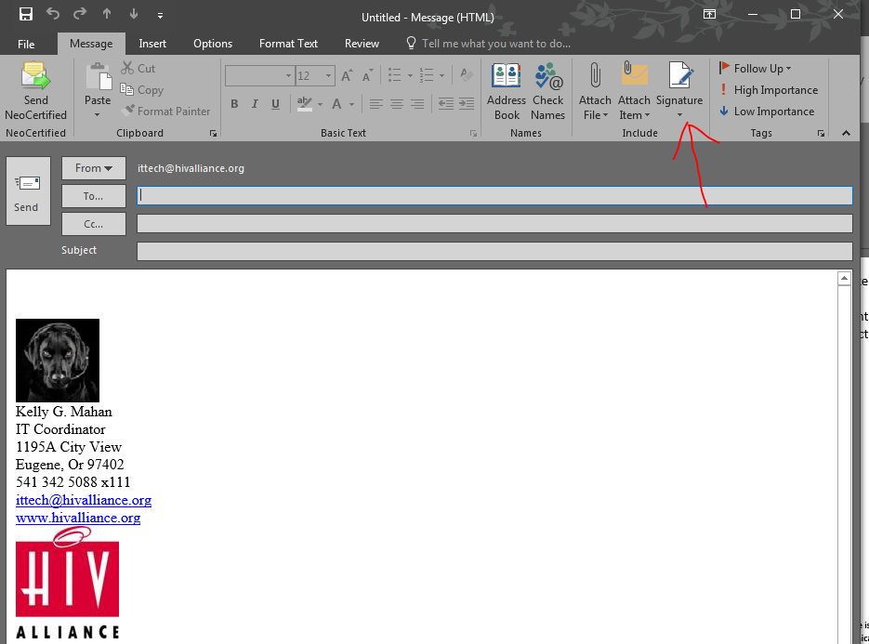This screenshot has width=869, height=644.
Task: Select the Message ribbon tab
Action: click(91, 44)
